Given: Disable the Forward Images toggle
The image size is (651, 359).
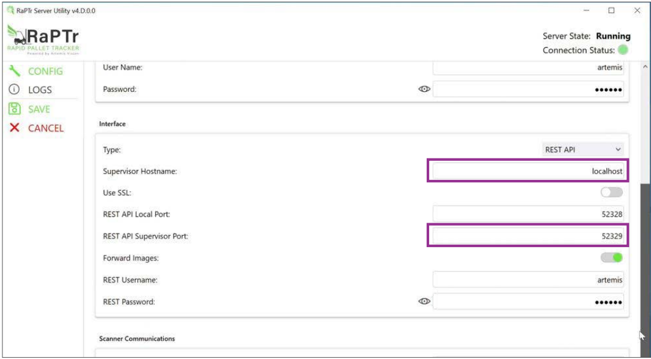Looking at the screenshot, I should tap(611, 257).
